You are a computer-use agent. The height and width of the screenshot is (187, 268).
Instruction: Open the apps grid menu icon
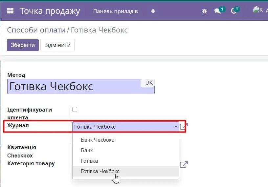(10, 11)
